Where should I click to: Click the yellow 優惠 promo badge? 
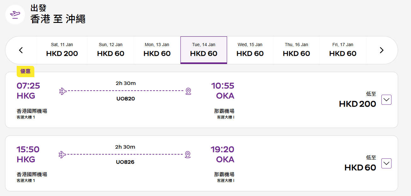pos(26,72)
